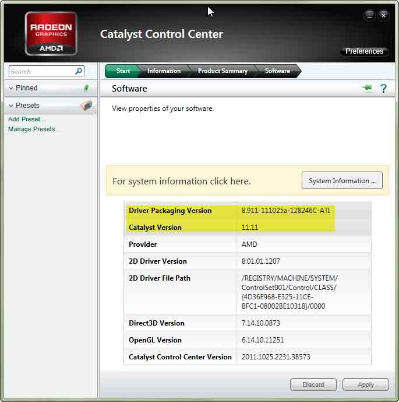The height and width of the screenshot is (402, 399).
Task: Click the System Information button
Action: point(342,180)
